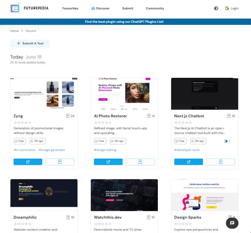
Task: Visit AI Photo Restorer via external link button
Action: 108,162
